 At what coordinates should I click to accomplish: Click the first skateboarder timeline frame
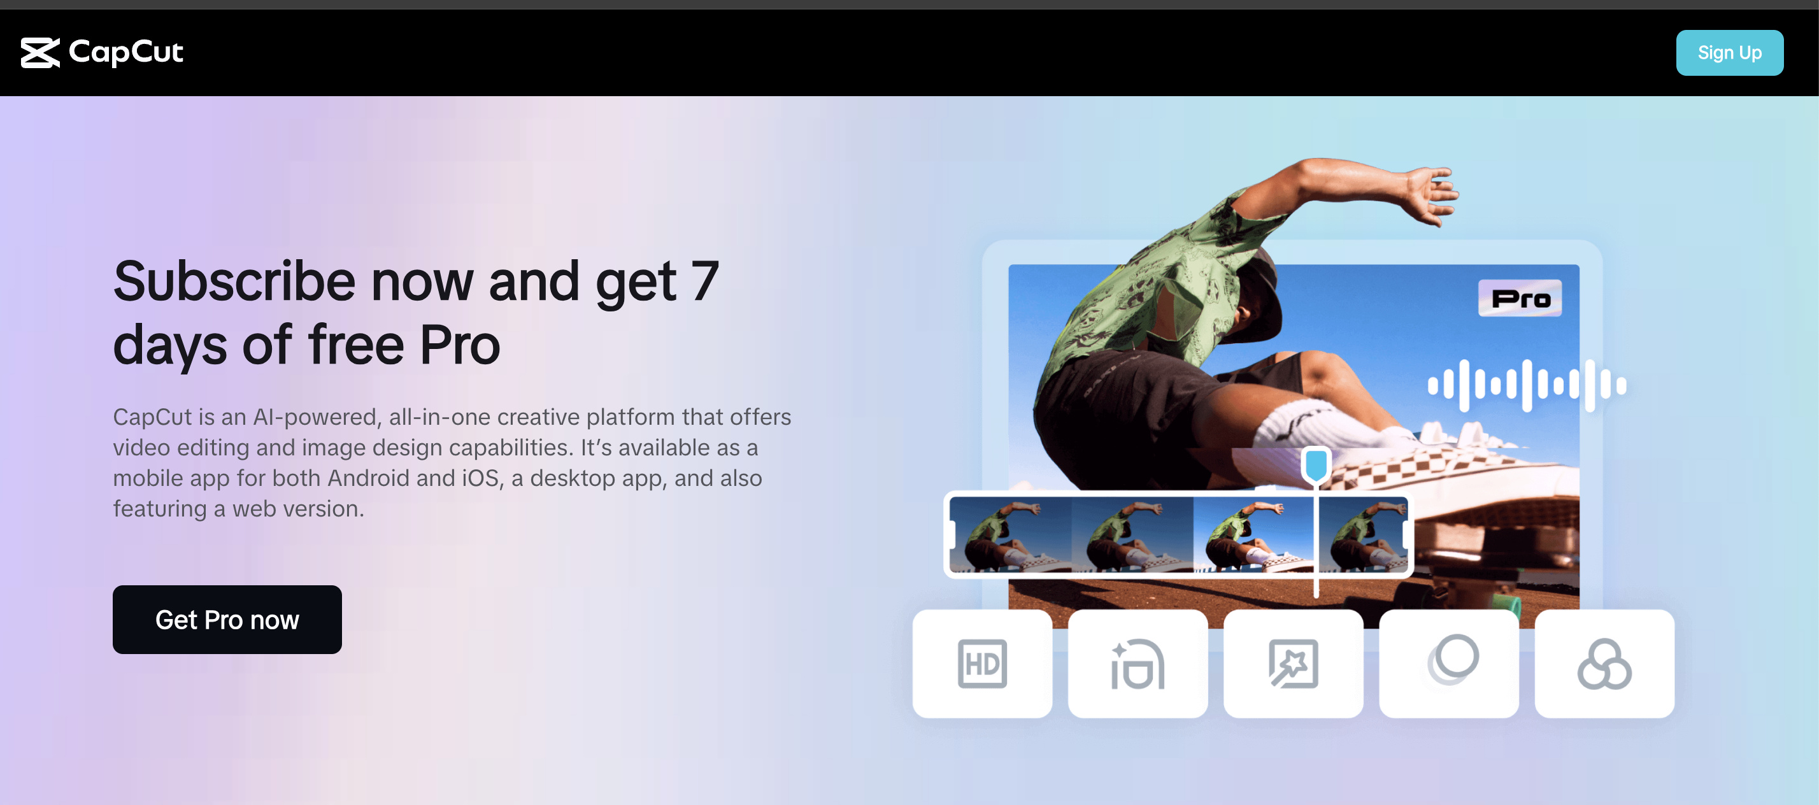1011,534
